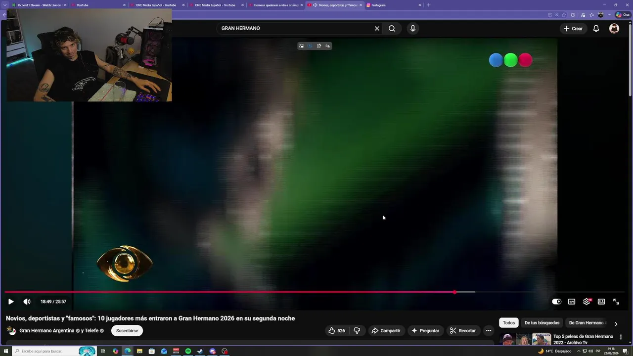
Task: Select the De Gran Hermano chip
Action: [587, 323]
